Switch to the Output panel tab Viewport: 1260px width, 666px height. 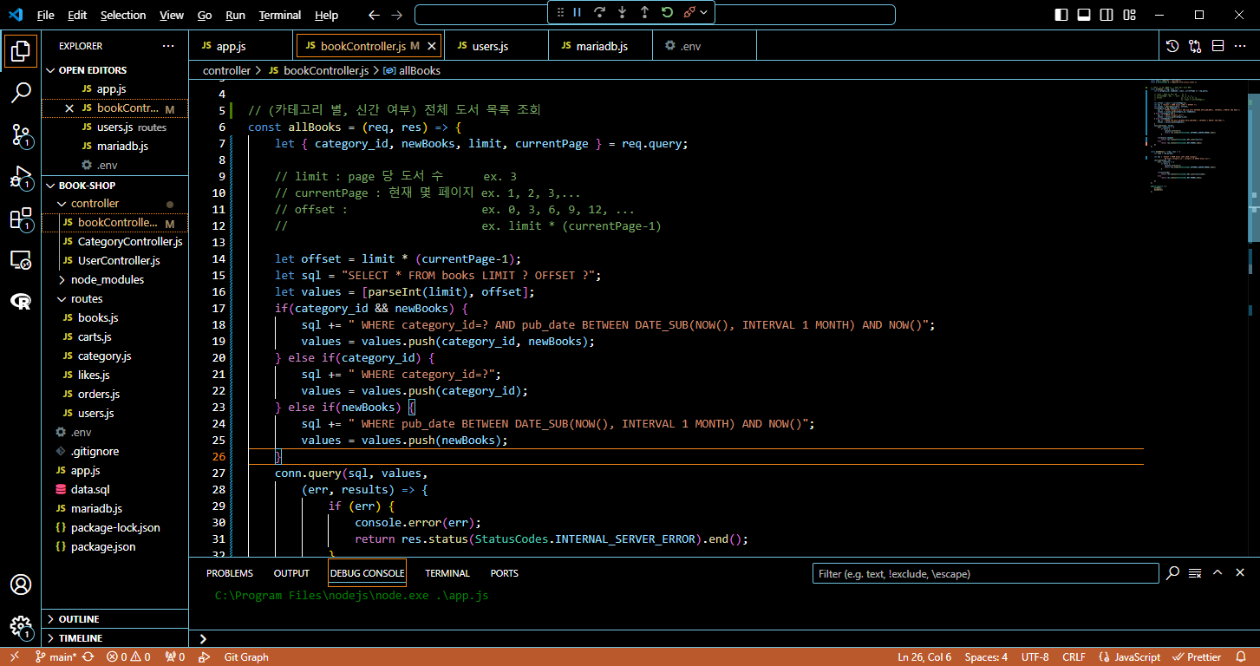[x=291, y=573]
